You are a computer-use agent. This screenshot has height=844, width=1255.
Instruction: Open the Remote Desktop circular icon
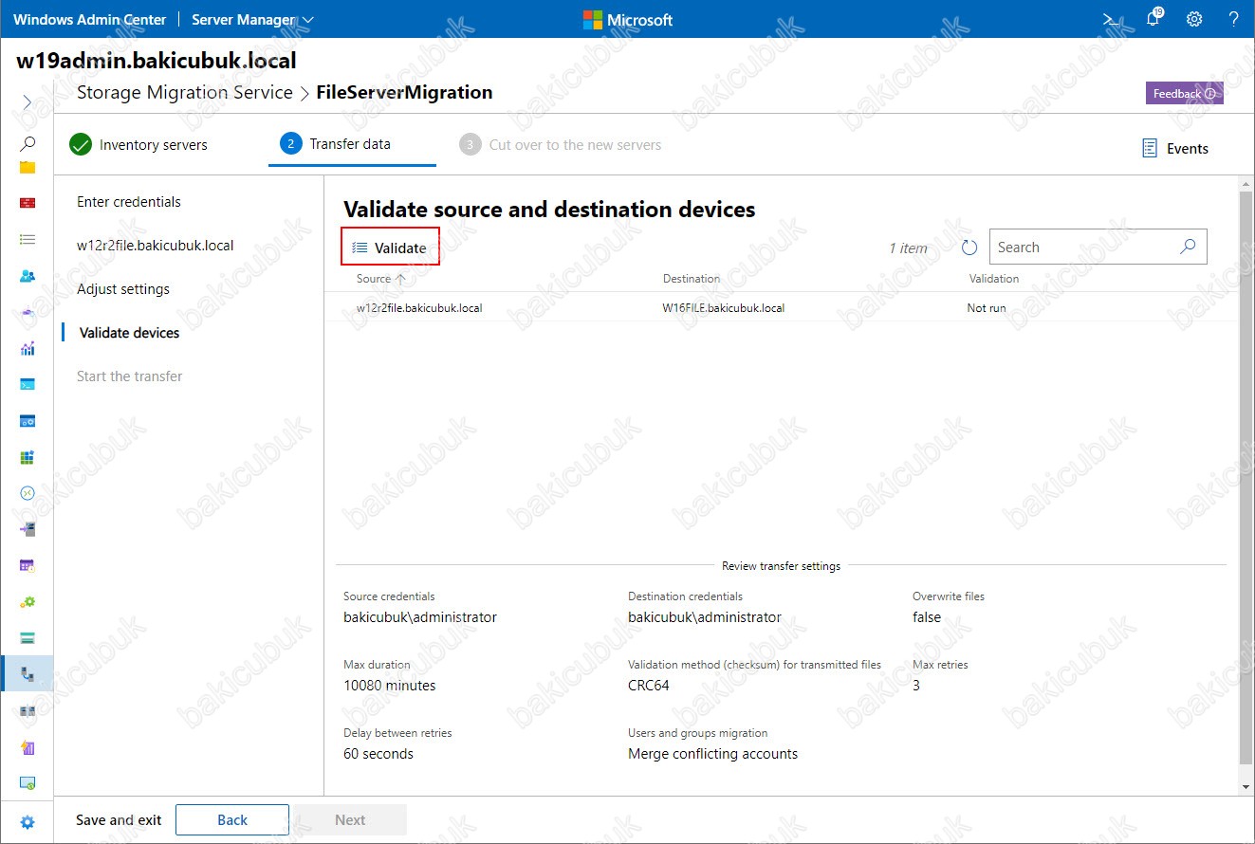point(28,493)
